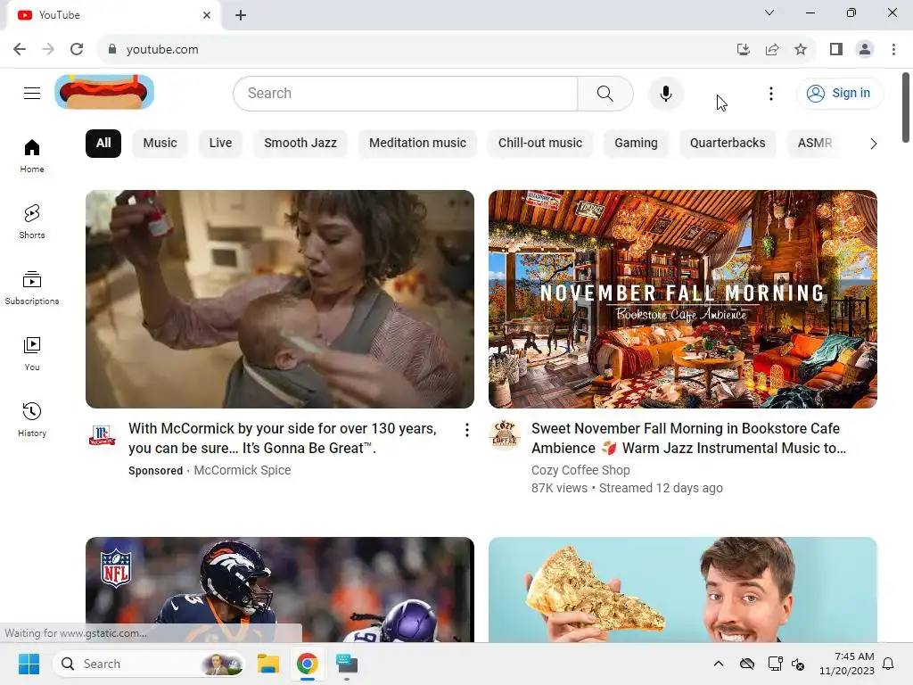Select the Meditation music chip

click(417, 144)
